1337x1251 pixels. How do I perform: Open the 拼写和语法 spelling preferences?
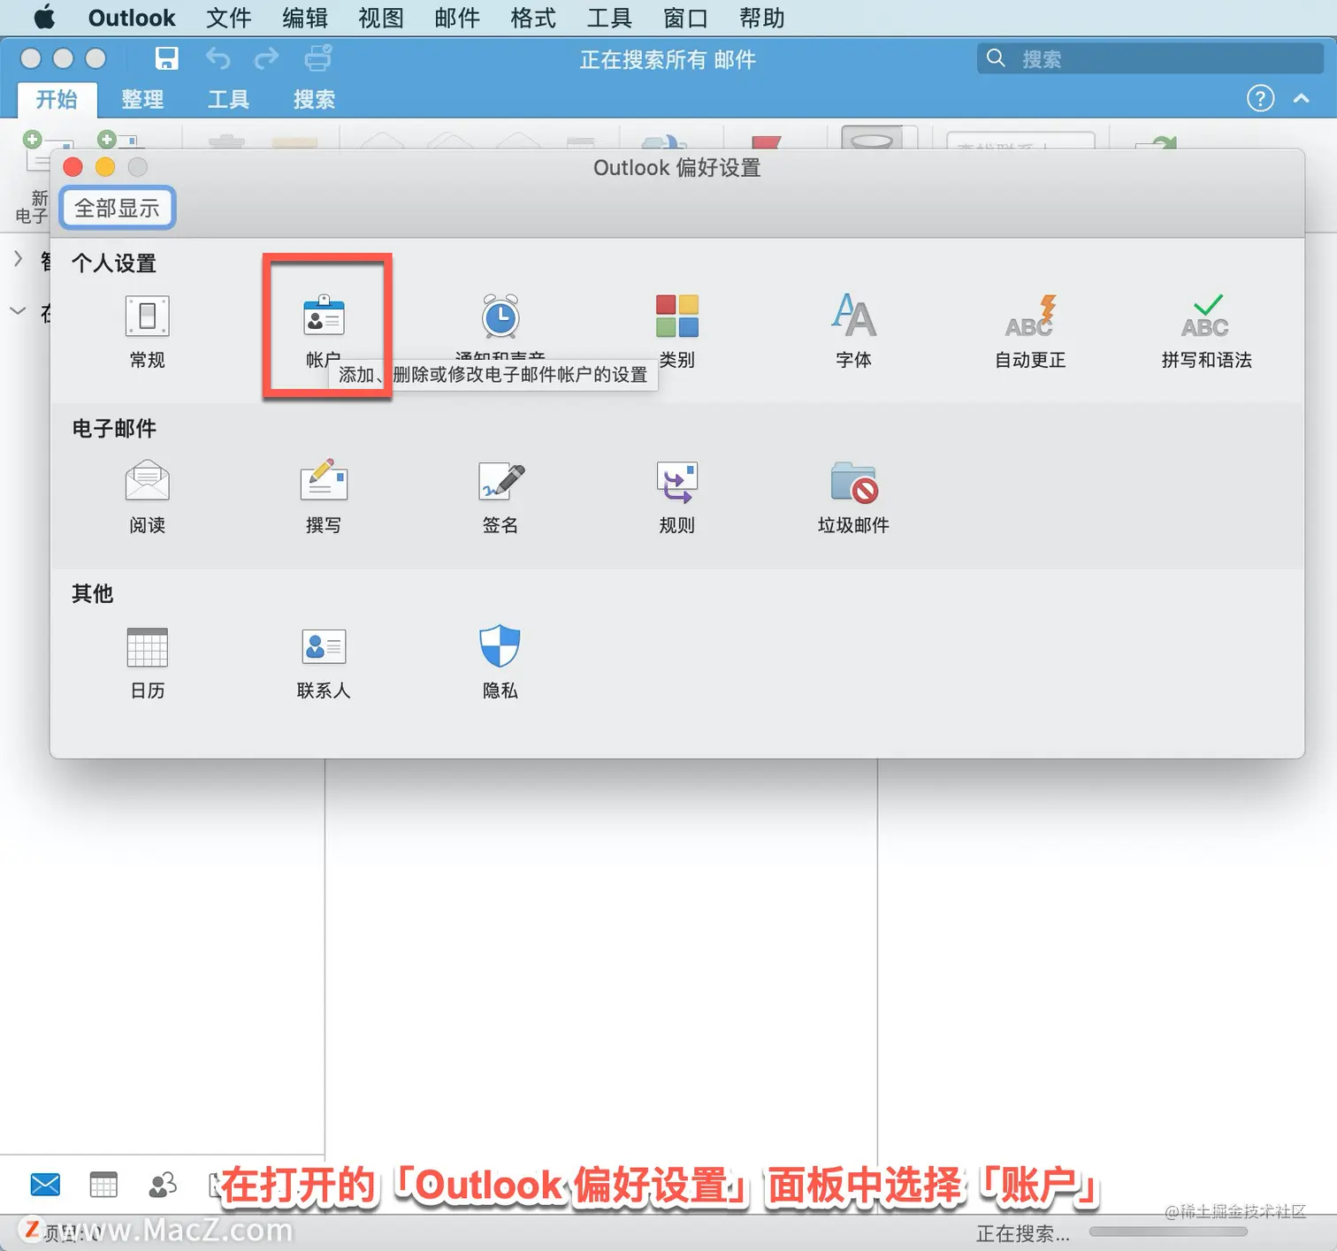pyautogui.click(x=1207, y=332)
